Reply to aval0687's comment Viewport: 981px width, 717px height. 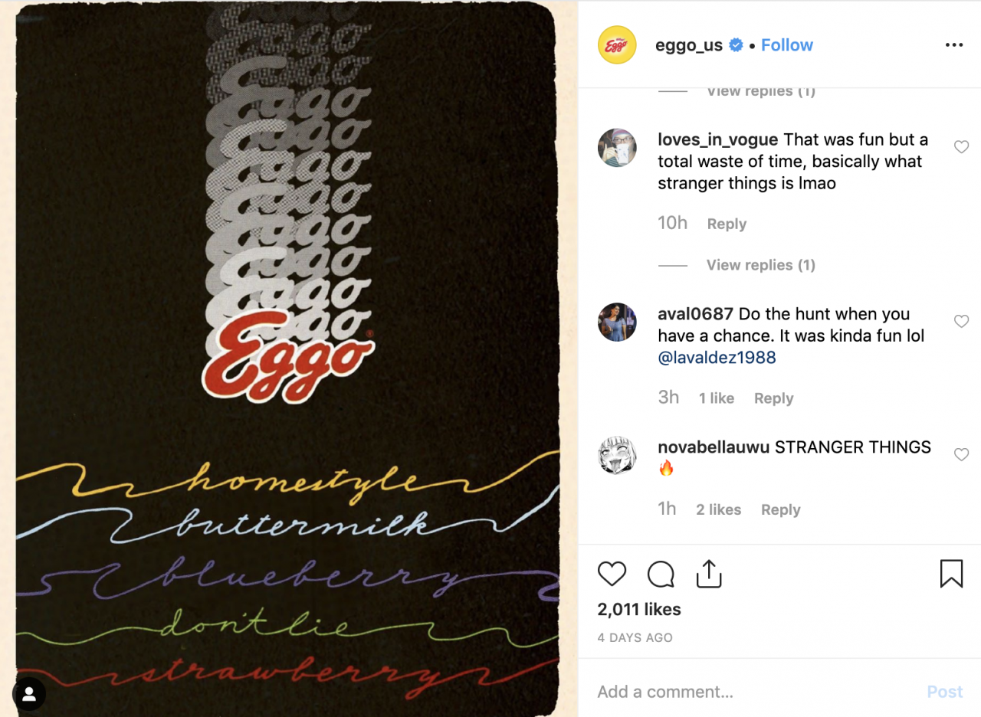773,398
